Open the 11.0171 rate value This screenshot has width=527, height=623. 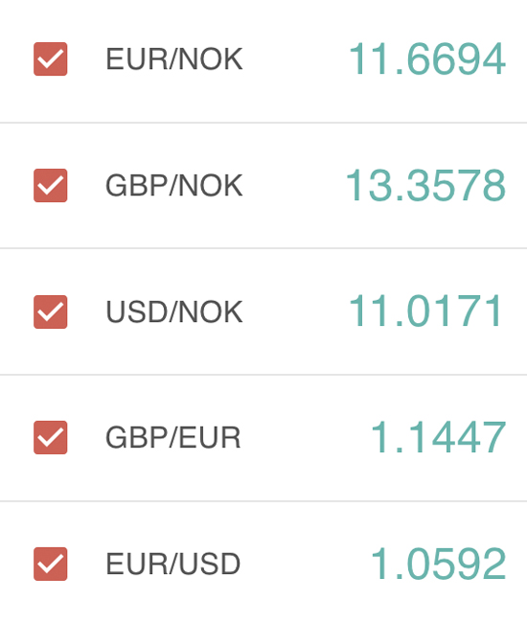(x=425, y=311)
